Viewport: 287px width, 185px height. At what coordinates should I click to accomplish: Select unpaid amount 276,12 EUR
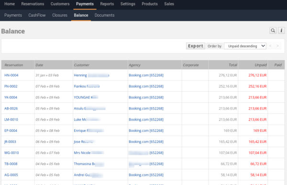(x=257, y=75)
